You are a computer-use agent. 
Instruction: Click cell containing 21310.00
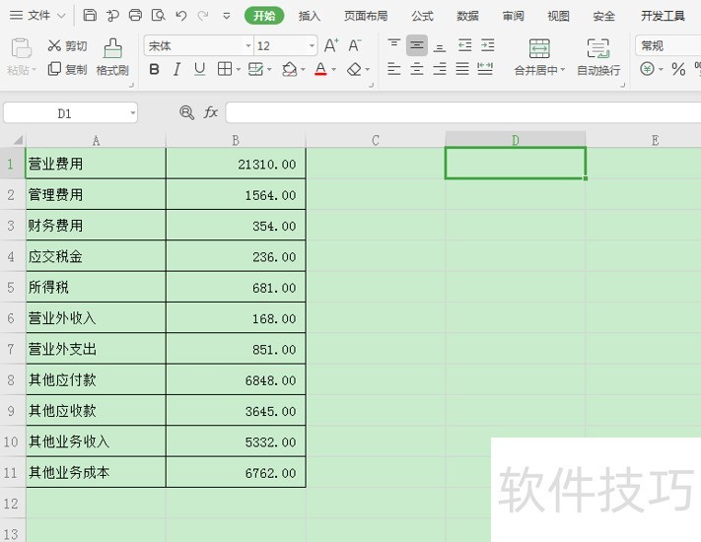236,164
